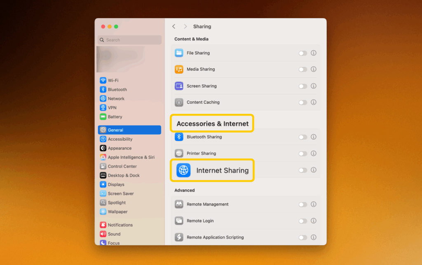This screenshot has height=265, width=422.
Task: Open Apple Intelligence & Siri settings
Action: pos(131,157)
